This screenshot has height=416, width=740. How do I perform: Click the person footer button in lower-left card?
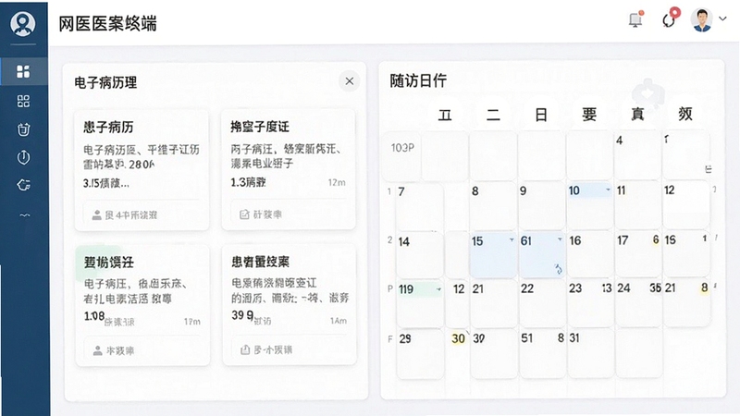point(142,350)
